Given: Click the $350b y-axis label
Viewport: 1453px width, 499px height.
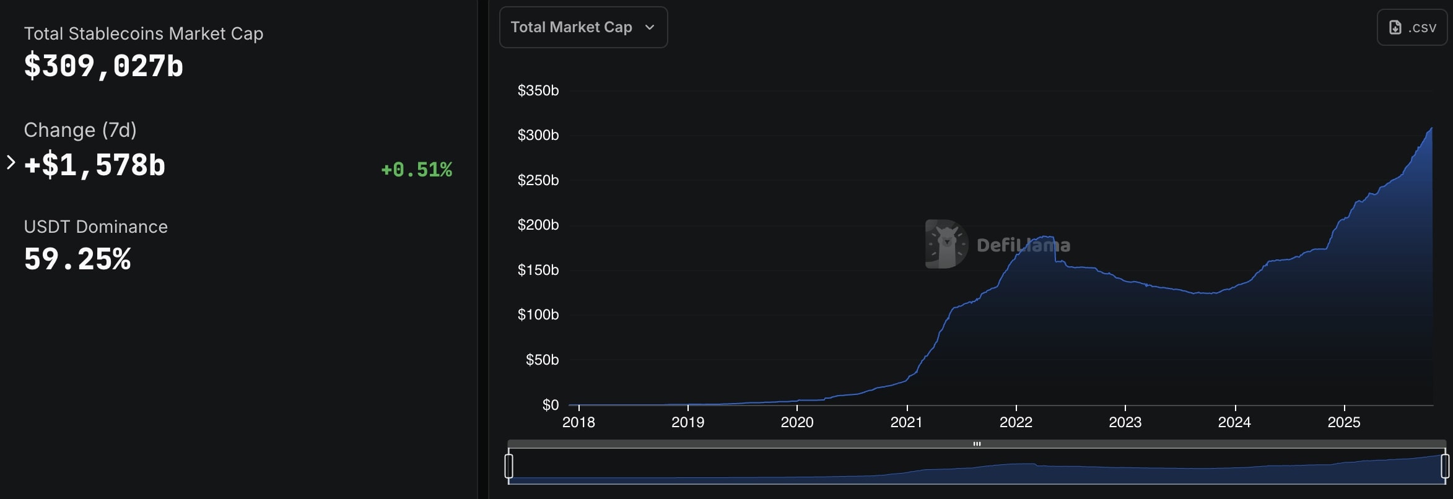Looking at the screenshot, I should coord(538,90).
